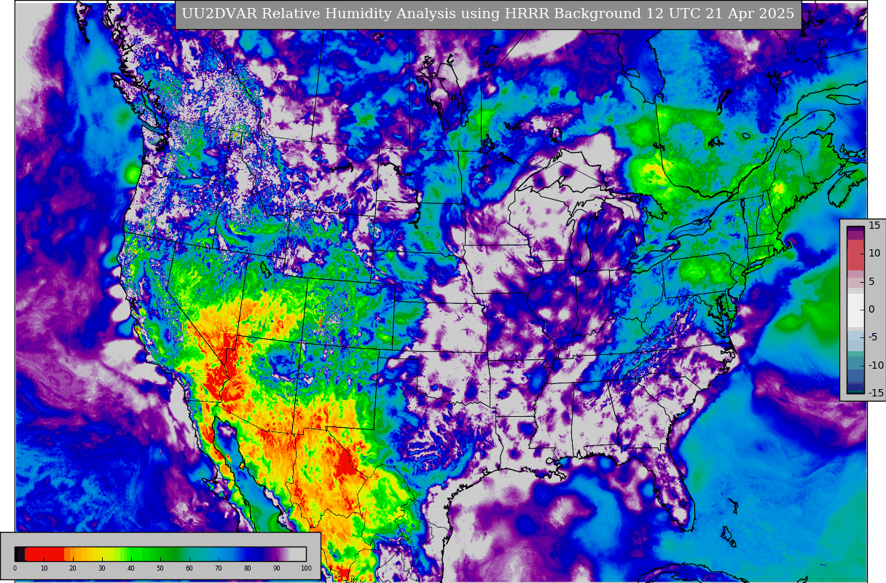Click the 20 tick label on humidity bar
This screenshot has width=886, height=583.
coord(73,568)
